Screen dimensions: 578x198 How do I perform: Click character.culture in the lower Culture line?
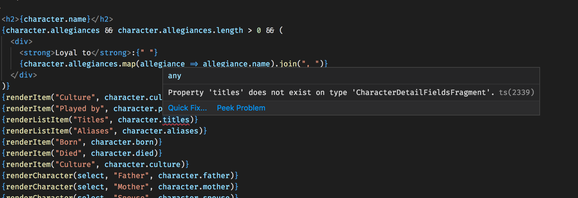[142, 164]
